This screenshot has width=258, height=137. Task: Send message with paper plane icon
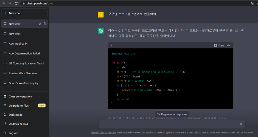[240, 124]
